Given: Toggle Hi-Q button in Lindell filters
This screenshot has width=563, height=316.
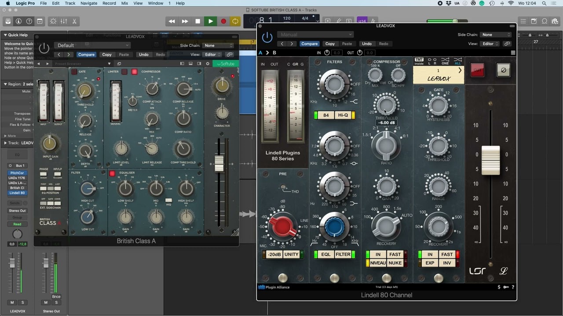Looking at the screenshot, I should click(343, 115).
